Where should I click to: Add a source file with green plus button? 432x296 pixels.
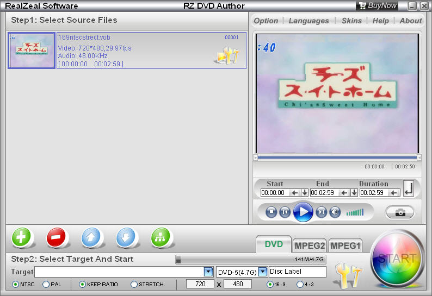tap(21, 237)
